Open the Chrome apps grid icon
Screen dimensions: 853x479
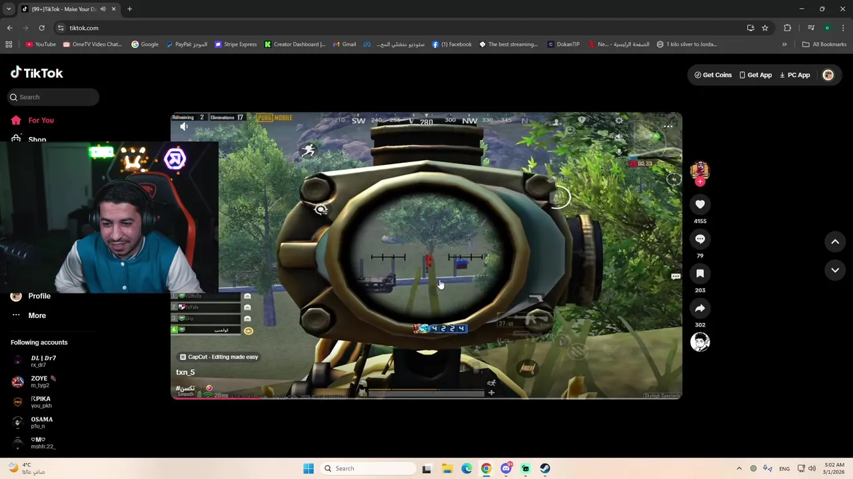[x=9, y=45]
